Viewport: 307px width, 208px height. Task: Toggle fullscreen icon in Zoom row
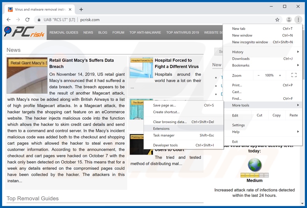(294, 75)
